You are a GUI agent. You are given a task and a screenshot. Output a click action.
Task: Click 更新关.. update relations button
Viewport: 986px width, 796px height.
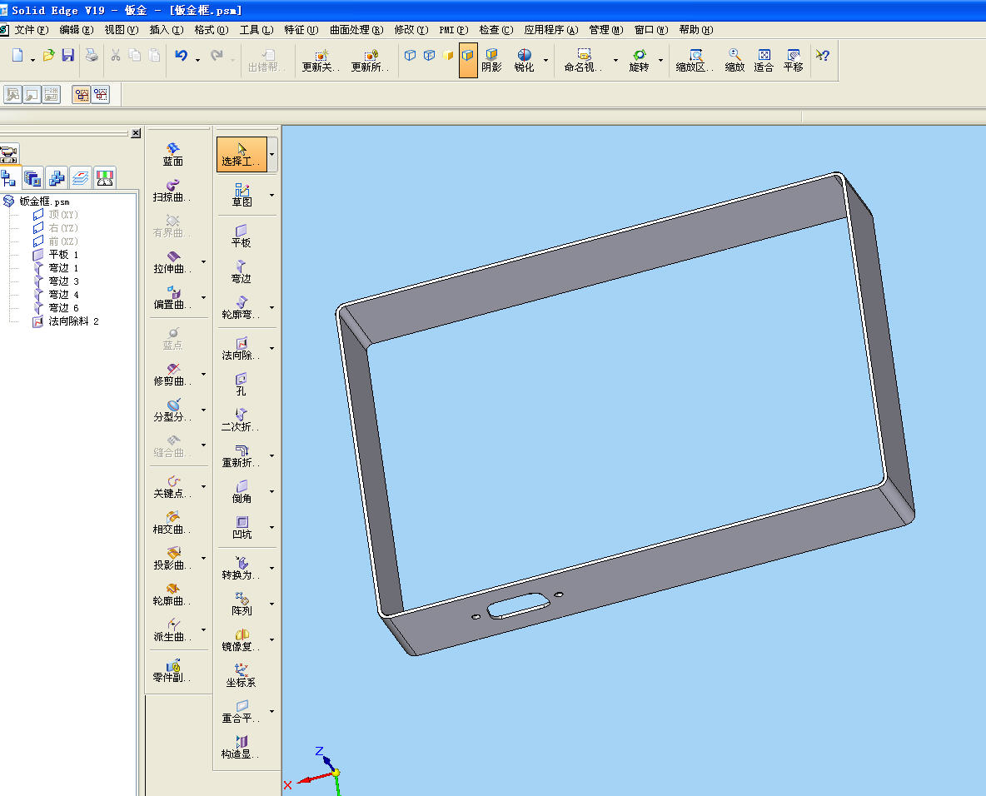[x=321, y=60]
